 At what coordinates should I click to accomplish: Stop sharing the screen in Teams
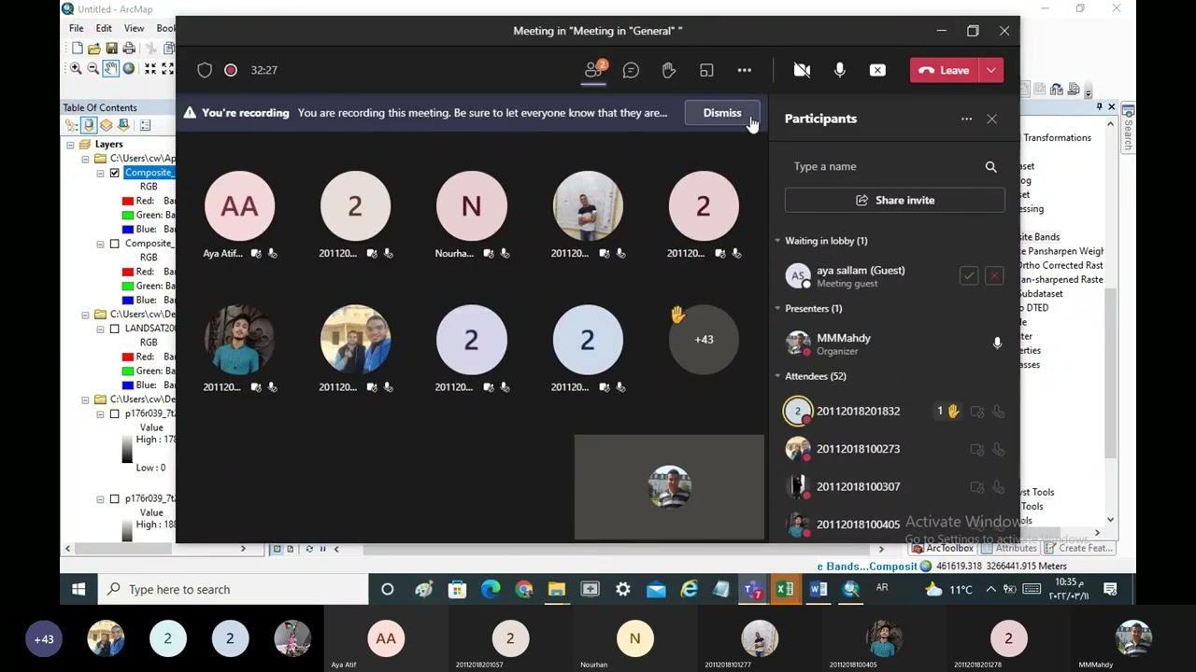[x=877, y=70]
